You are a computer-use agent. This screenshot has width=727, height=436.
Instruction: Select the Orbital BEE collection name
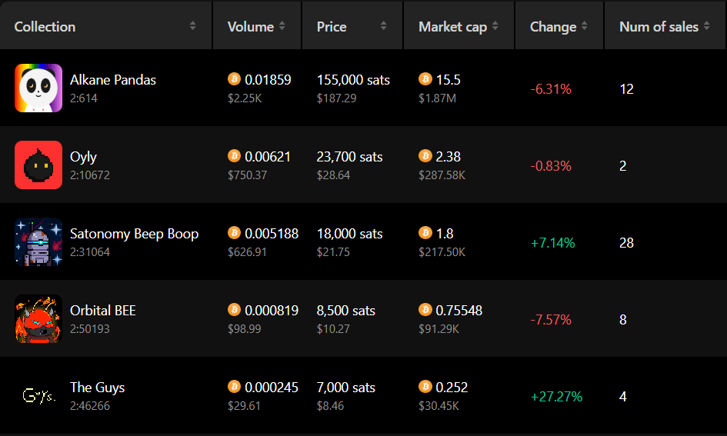click(x=103, y=311)
